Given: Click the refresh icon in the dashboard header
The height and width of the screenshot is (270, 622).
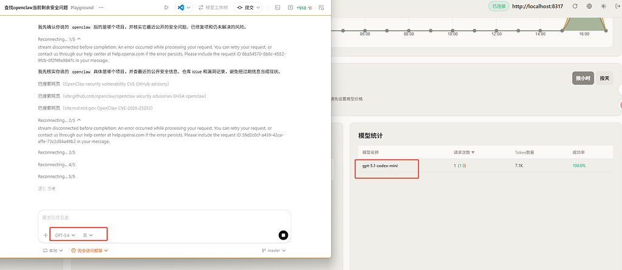Looking at the screenshot, I should click(575, 6).
